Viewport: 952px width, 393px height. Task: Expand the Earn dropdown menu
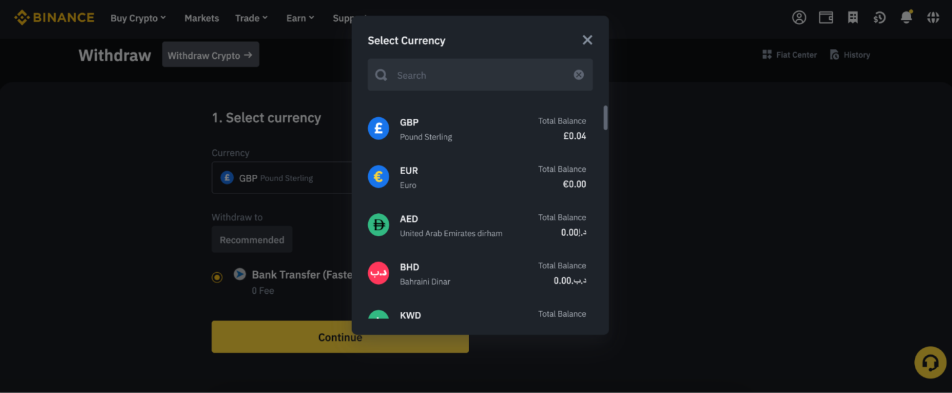coord(300,18)
